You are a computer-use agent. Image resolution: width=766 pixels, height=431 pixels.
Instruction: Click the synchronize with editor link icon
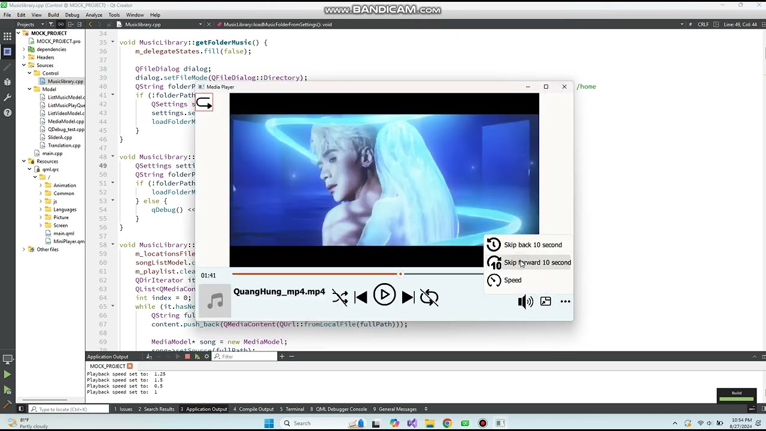[61, 25]
